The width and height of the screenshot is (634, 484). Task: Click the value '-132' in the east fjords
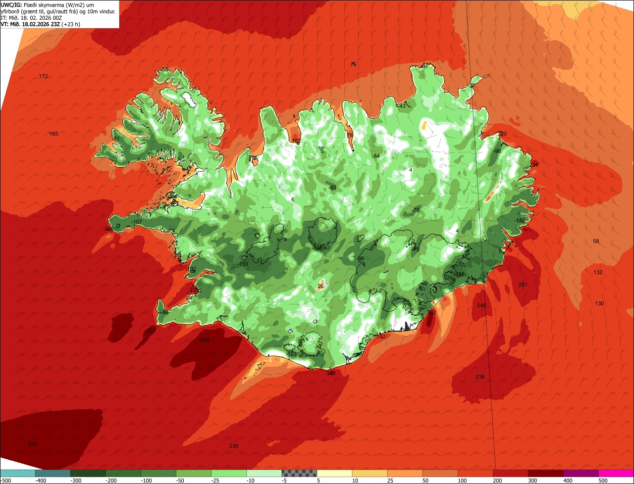coord(519,220)
